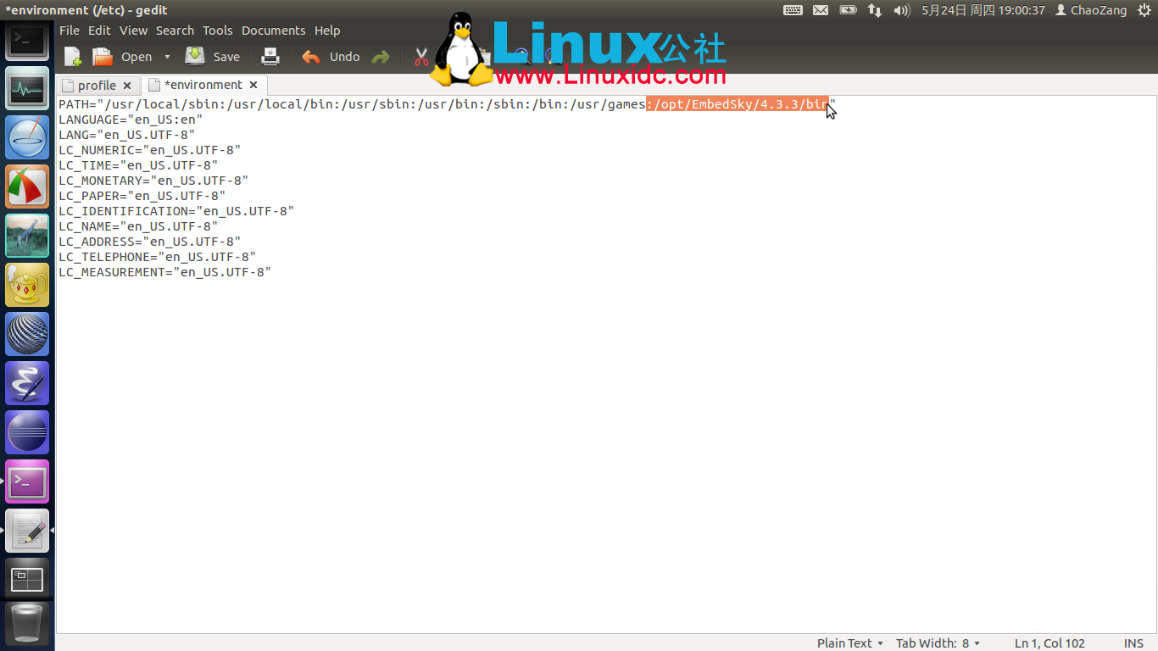
Task: Click the highlighted :/opt/EmbedSky/4.3.3/bin text
Action: click(737, 104)
